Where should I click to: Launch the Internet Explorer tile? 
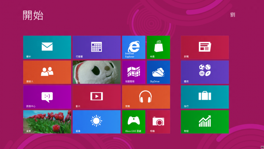[x=134, y=47]
